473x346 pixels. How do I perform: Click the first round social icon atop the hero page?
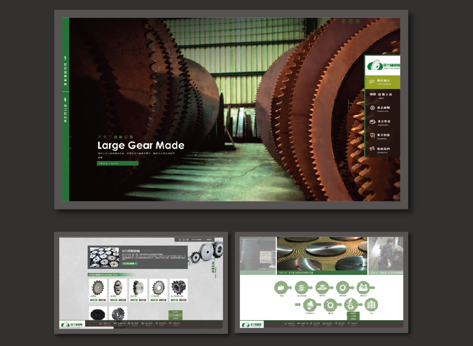[x=343, y=21]
